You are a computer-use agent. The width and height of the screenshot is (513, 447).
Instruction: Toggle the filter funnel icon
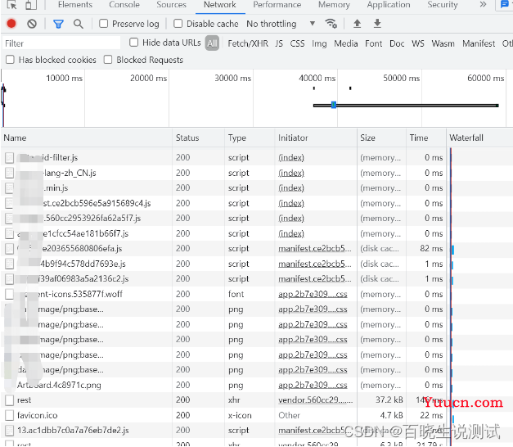(x=58, y=24)
